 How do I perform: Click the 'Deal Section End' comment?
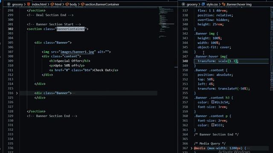pyautogui.click(x=50, y=15)
